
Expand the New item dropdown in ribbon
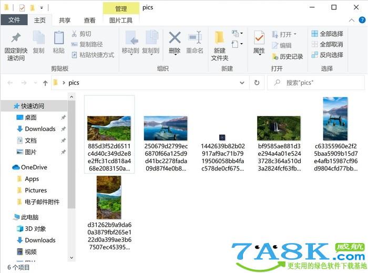click(237, 33)
